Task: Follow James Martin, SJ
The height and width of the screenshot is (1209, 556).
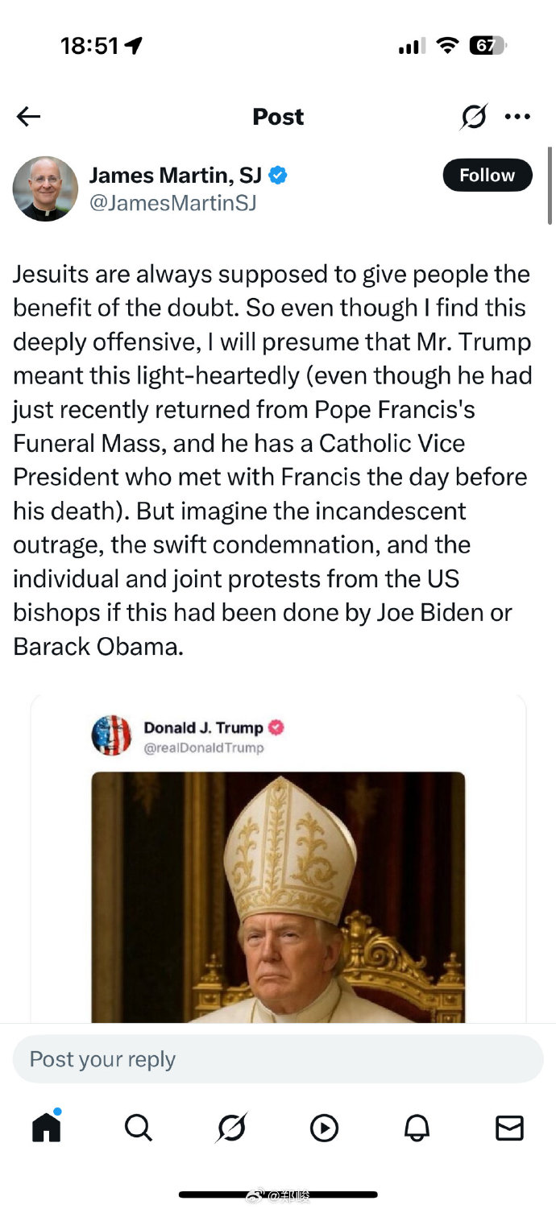Action: coord(487,176)
